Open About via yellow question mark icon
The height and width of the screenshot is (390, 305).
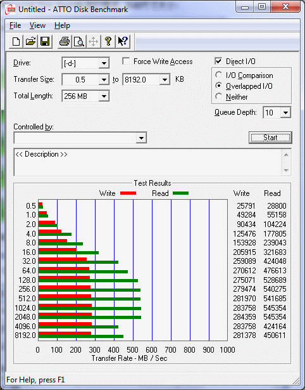coord(108,42)
